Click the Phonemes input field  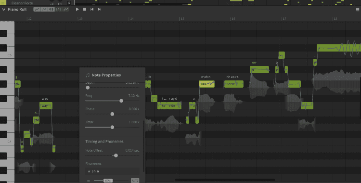tap(112, 171)
